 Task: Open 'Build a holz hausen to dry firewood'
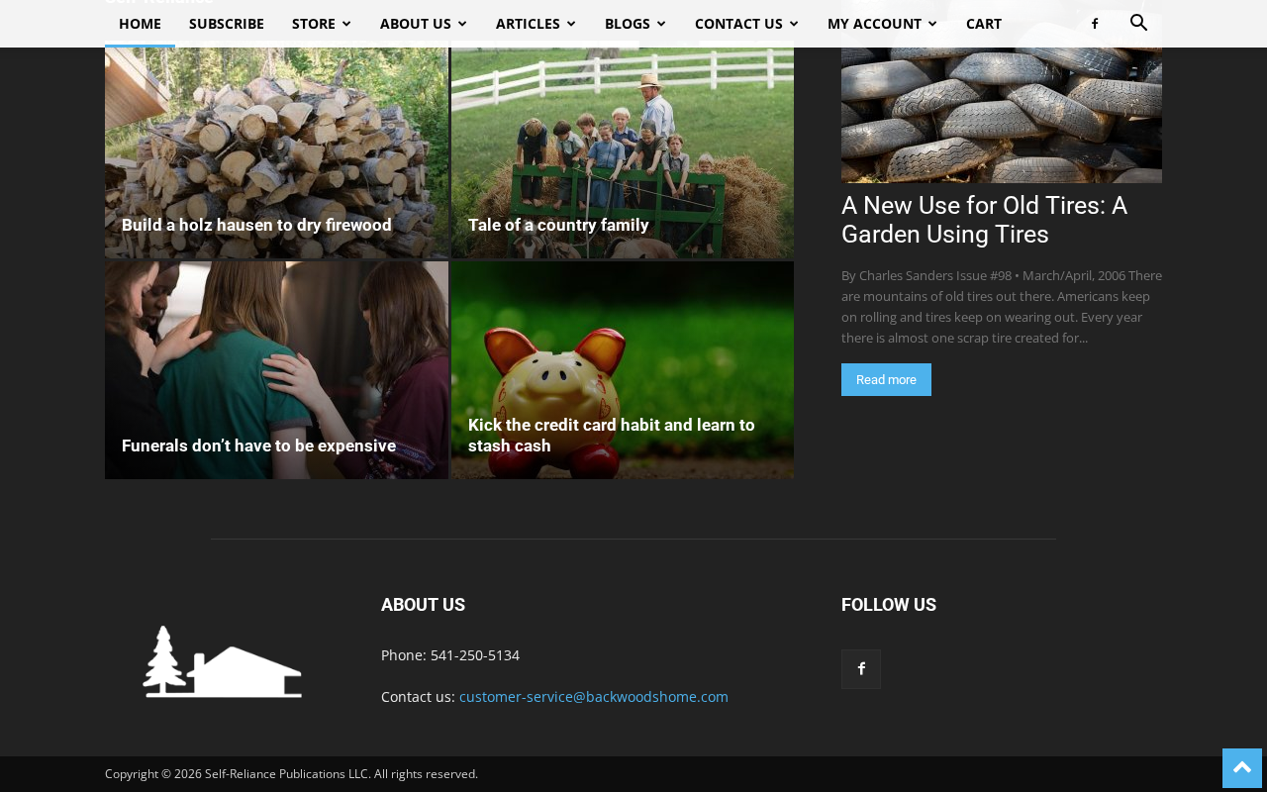pyautogui.click(x=256, y=225)
